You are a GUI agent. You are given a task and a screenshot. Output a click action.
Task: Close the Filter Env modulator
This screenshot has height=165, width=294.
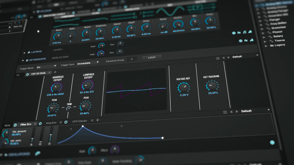click(x=35, y=124)
